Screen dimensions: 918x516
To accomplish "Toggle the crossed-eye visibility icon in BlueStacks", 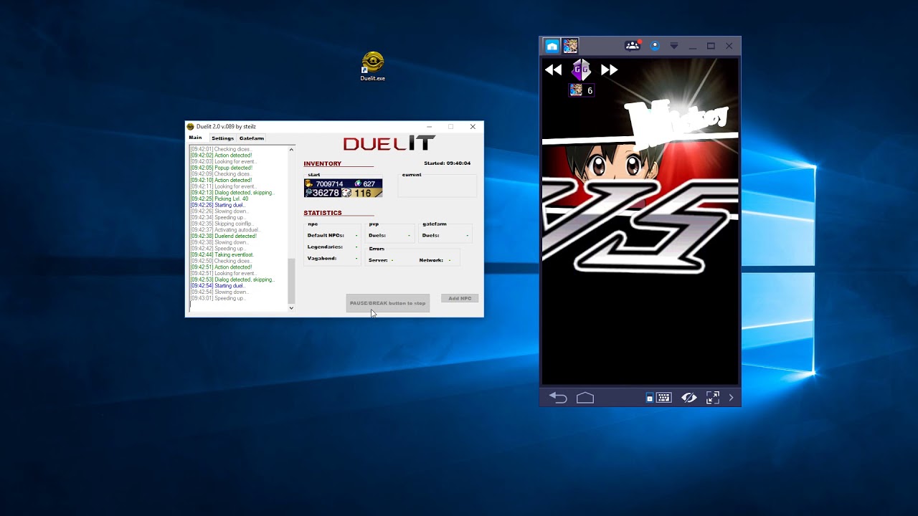I will click(x=689, y=398).
